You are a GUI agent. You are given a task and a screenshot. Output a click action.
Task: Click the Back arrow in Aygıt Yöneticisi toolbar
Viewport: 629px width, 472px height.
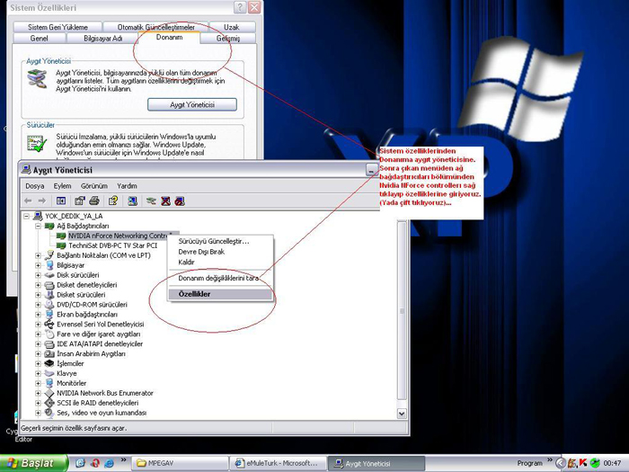tap(28, 200)
